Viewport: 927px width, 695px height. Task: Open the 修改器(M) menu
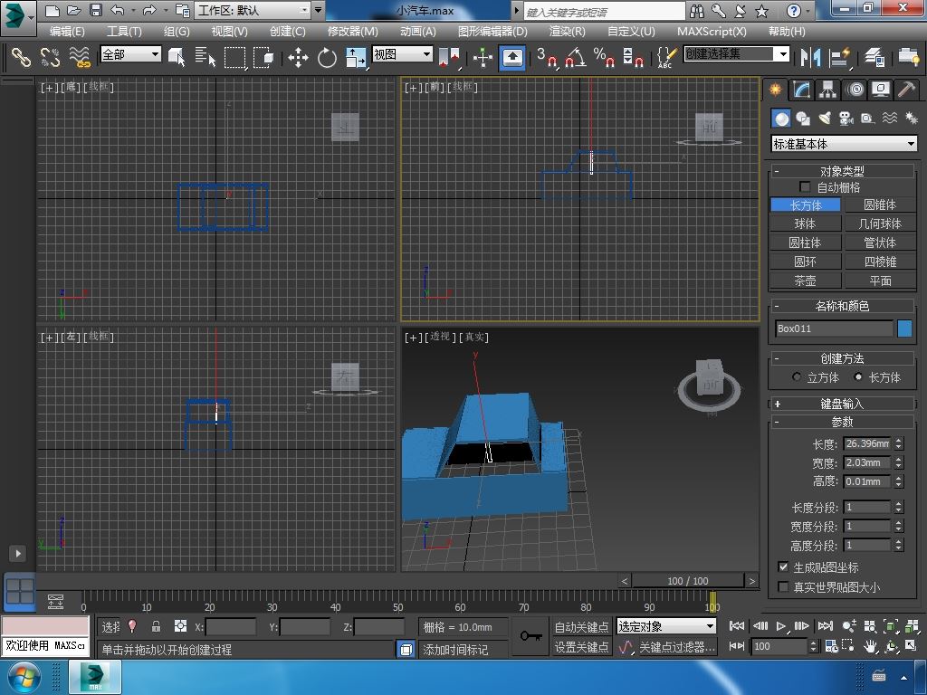(x=352, y=31)
